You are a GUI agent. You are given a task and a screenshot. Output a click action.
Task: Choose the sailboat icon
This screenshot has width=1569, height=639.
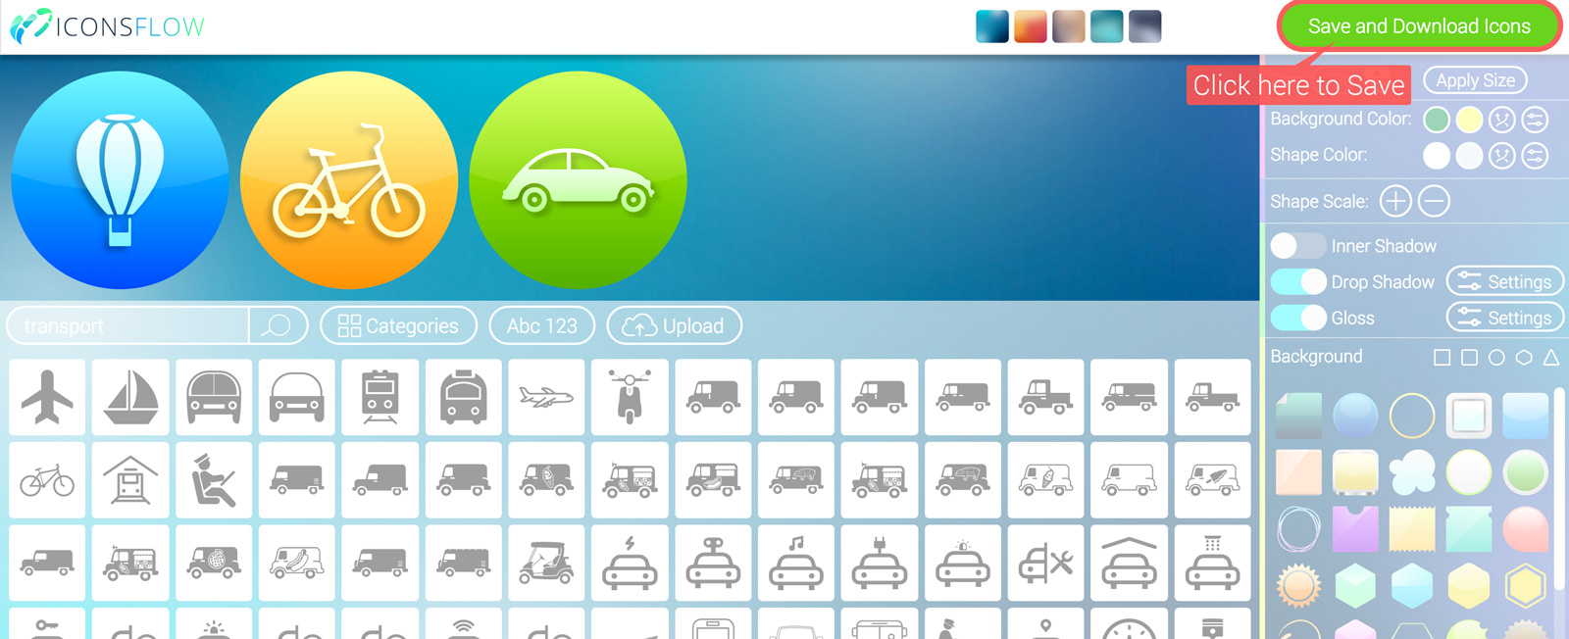click(130, 397)
